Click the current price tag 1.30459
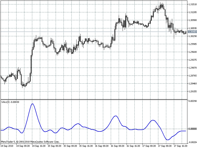This screenshot has height=148, width=197. click(192, 32)
